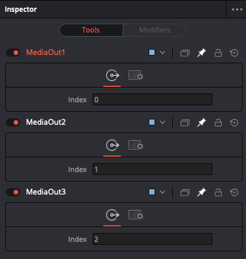Pin the MediaOut1 node controls
The image size is (246, 259).
pos(202,53)
